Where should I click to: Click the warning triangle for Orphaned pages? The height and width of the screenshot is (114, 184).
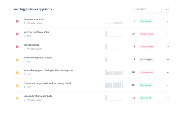pos(17,85)
